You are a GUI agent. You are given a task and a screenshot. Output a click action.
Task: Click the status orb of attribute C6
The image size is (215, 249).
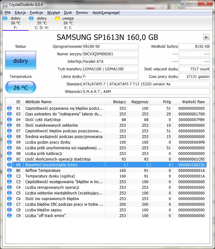(x=9, y=199)
